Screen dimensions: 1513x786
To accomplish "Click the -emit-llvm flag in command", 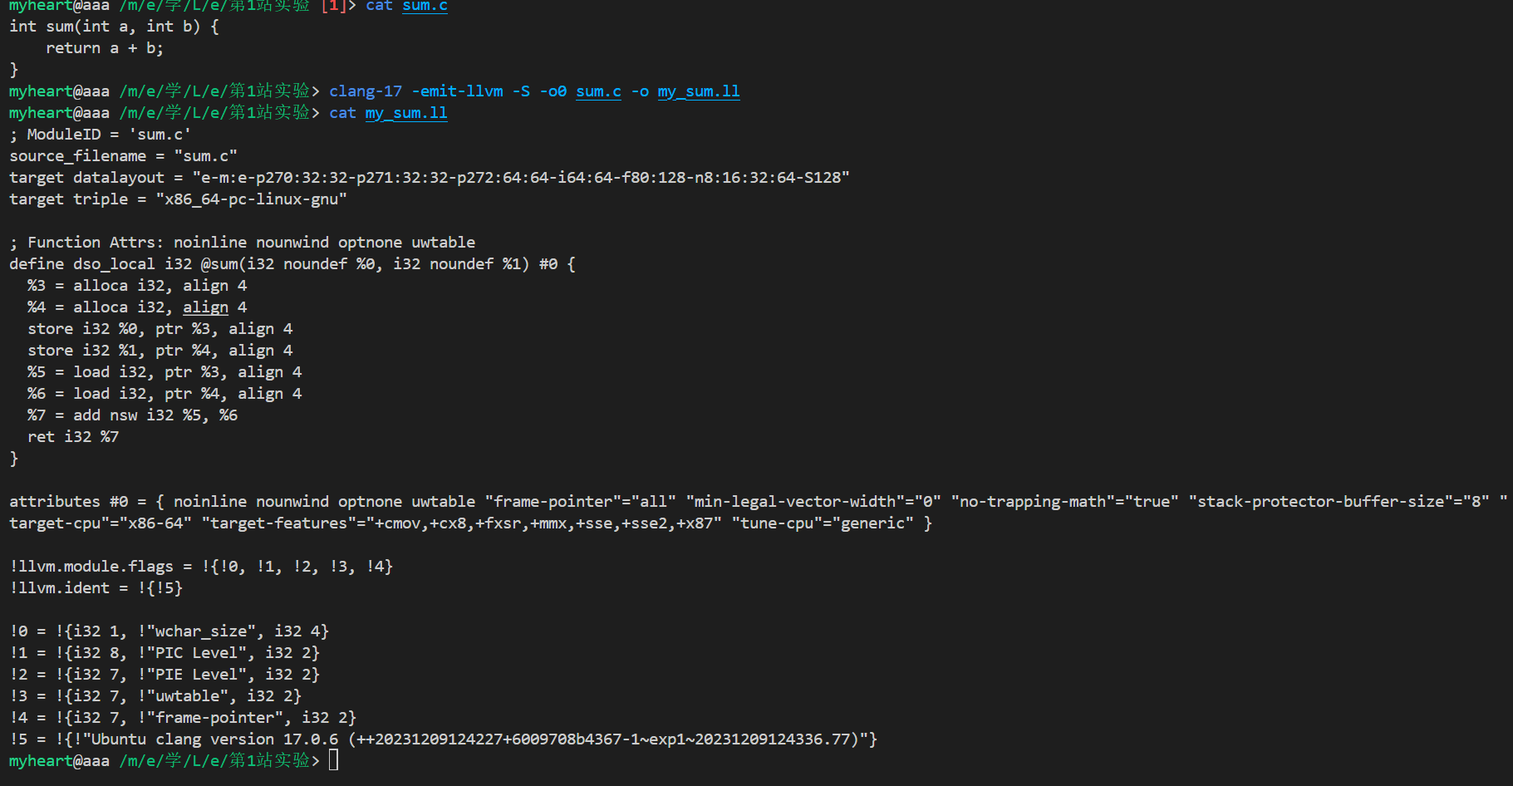I will [457, 91].
